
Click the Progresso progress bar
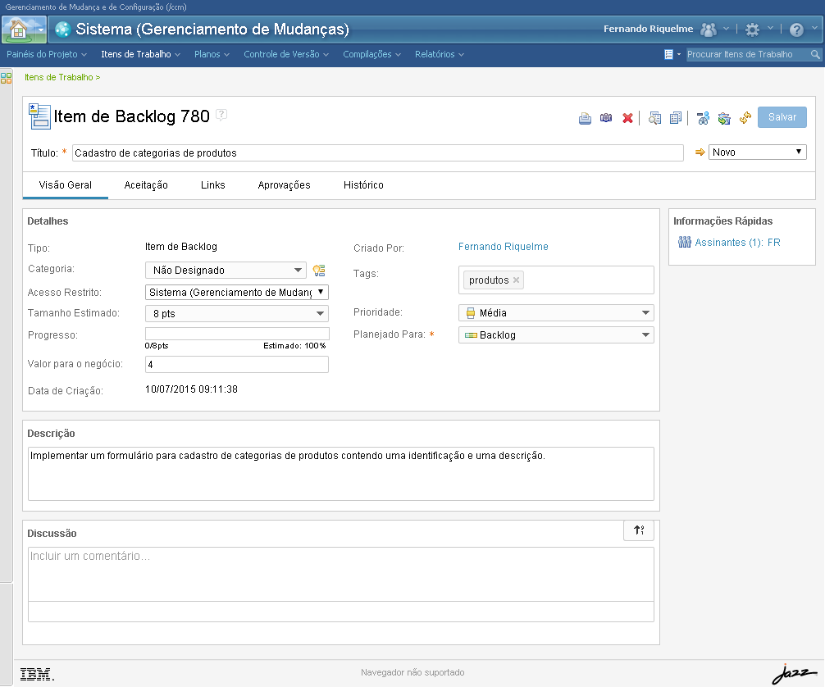point(237,334)
